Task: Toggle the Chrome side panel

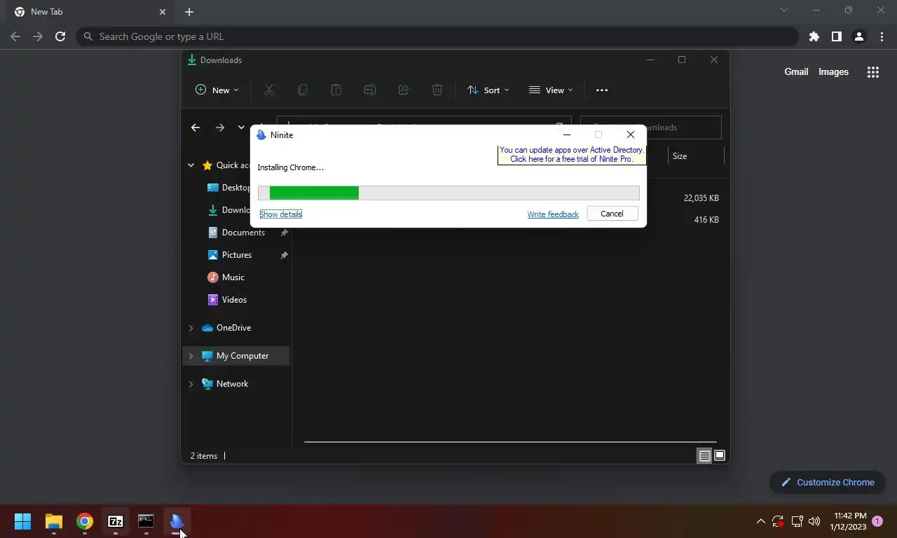Action: pos(837,36)
